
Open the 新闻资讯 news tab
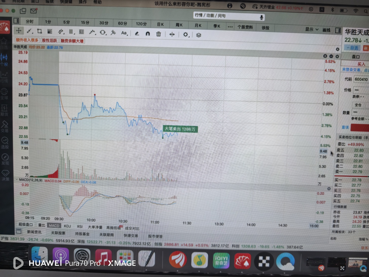(34, 232)
